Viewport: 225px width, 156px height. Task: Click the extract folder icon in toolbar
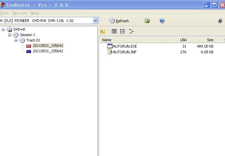[147, 21]
